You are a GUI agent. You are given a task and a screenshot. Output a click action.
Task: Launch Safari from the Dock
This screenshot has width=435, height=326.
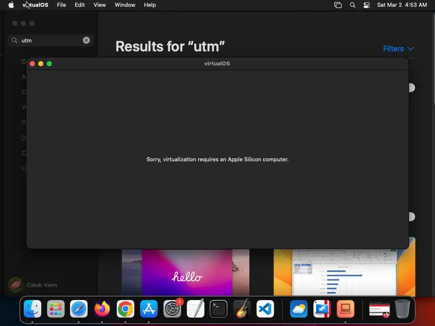click(x=79, y=309)
